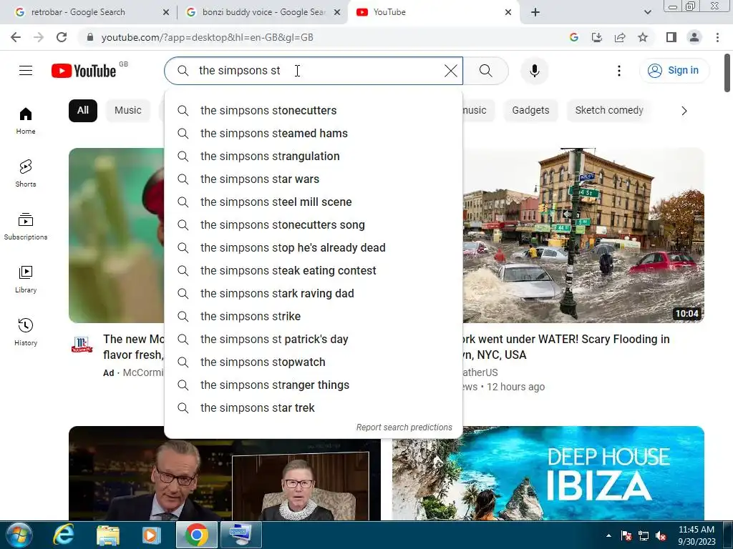
Task: Choose suggestion 'the simpsons steel mill scene'
Action: point(314,202)
